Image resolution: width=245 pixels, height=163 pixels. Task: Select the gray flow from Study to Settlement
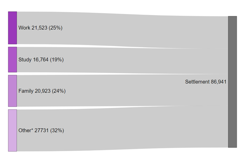pos(122,61)
